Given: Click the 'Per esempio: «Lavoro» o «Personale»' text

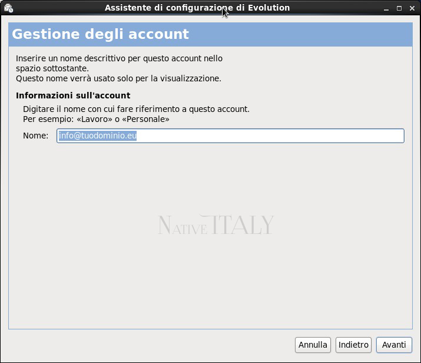Looking at the screenshot, I should tap(96, 119).
